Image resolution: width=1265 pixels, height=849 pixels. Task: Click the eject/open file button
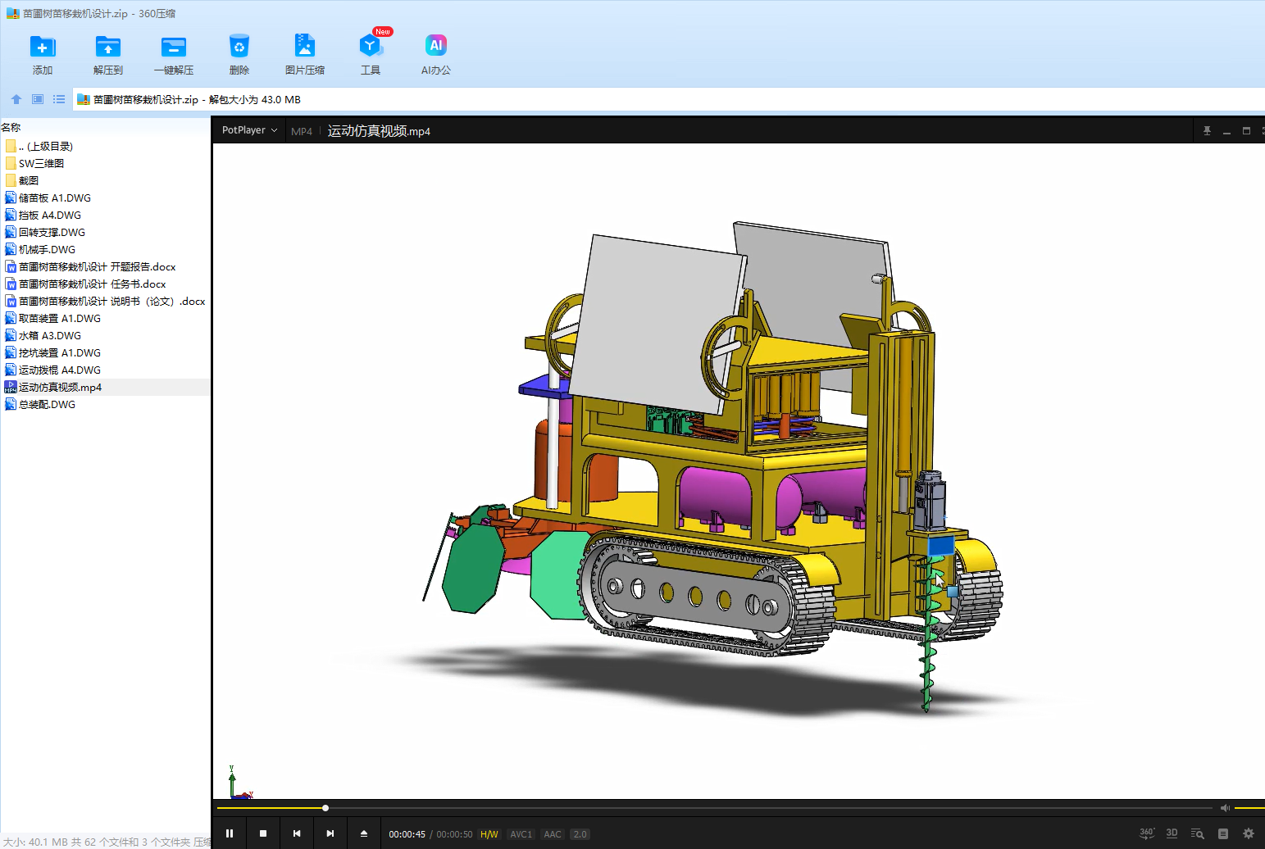364,833
